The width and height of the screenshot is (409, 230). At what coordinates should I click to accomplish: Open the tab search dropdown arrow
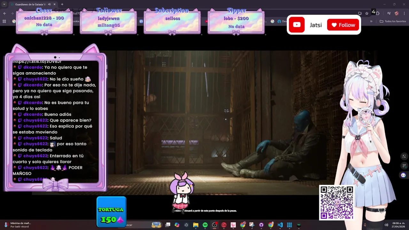4,4
